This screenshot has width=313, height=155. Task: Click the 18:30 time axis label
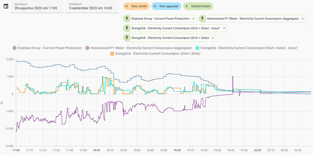coord(137,150)
